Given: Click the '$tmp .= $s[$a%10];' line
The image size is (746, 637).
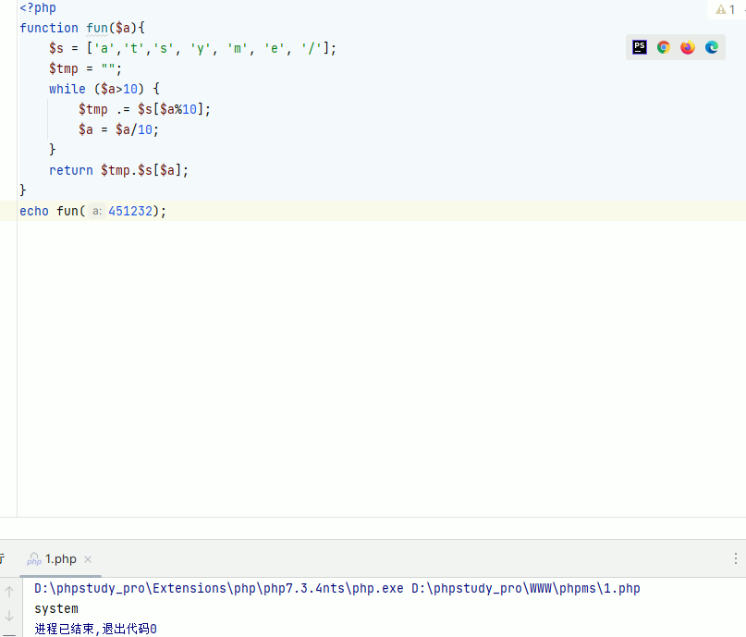Looking at the screenshot, I should pyautogui.click(x=144, y=109).
